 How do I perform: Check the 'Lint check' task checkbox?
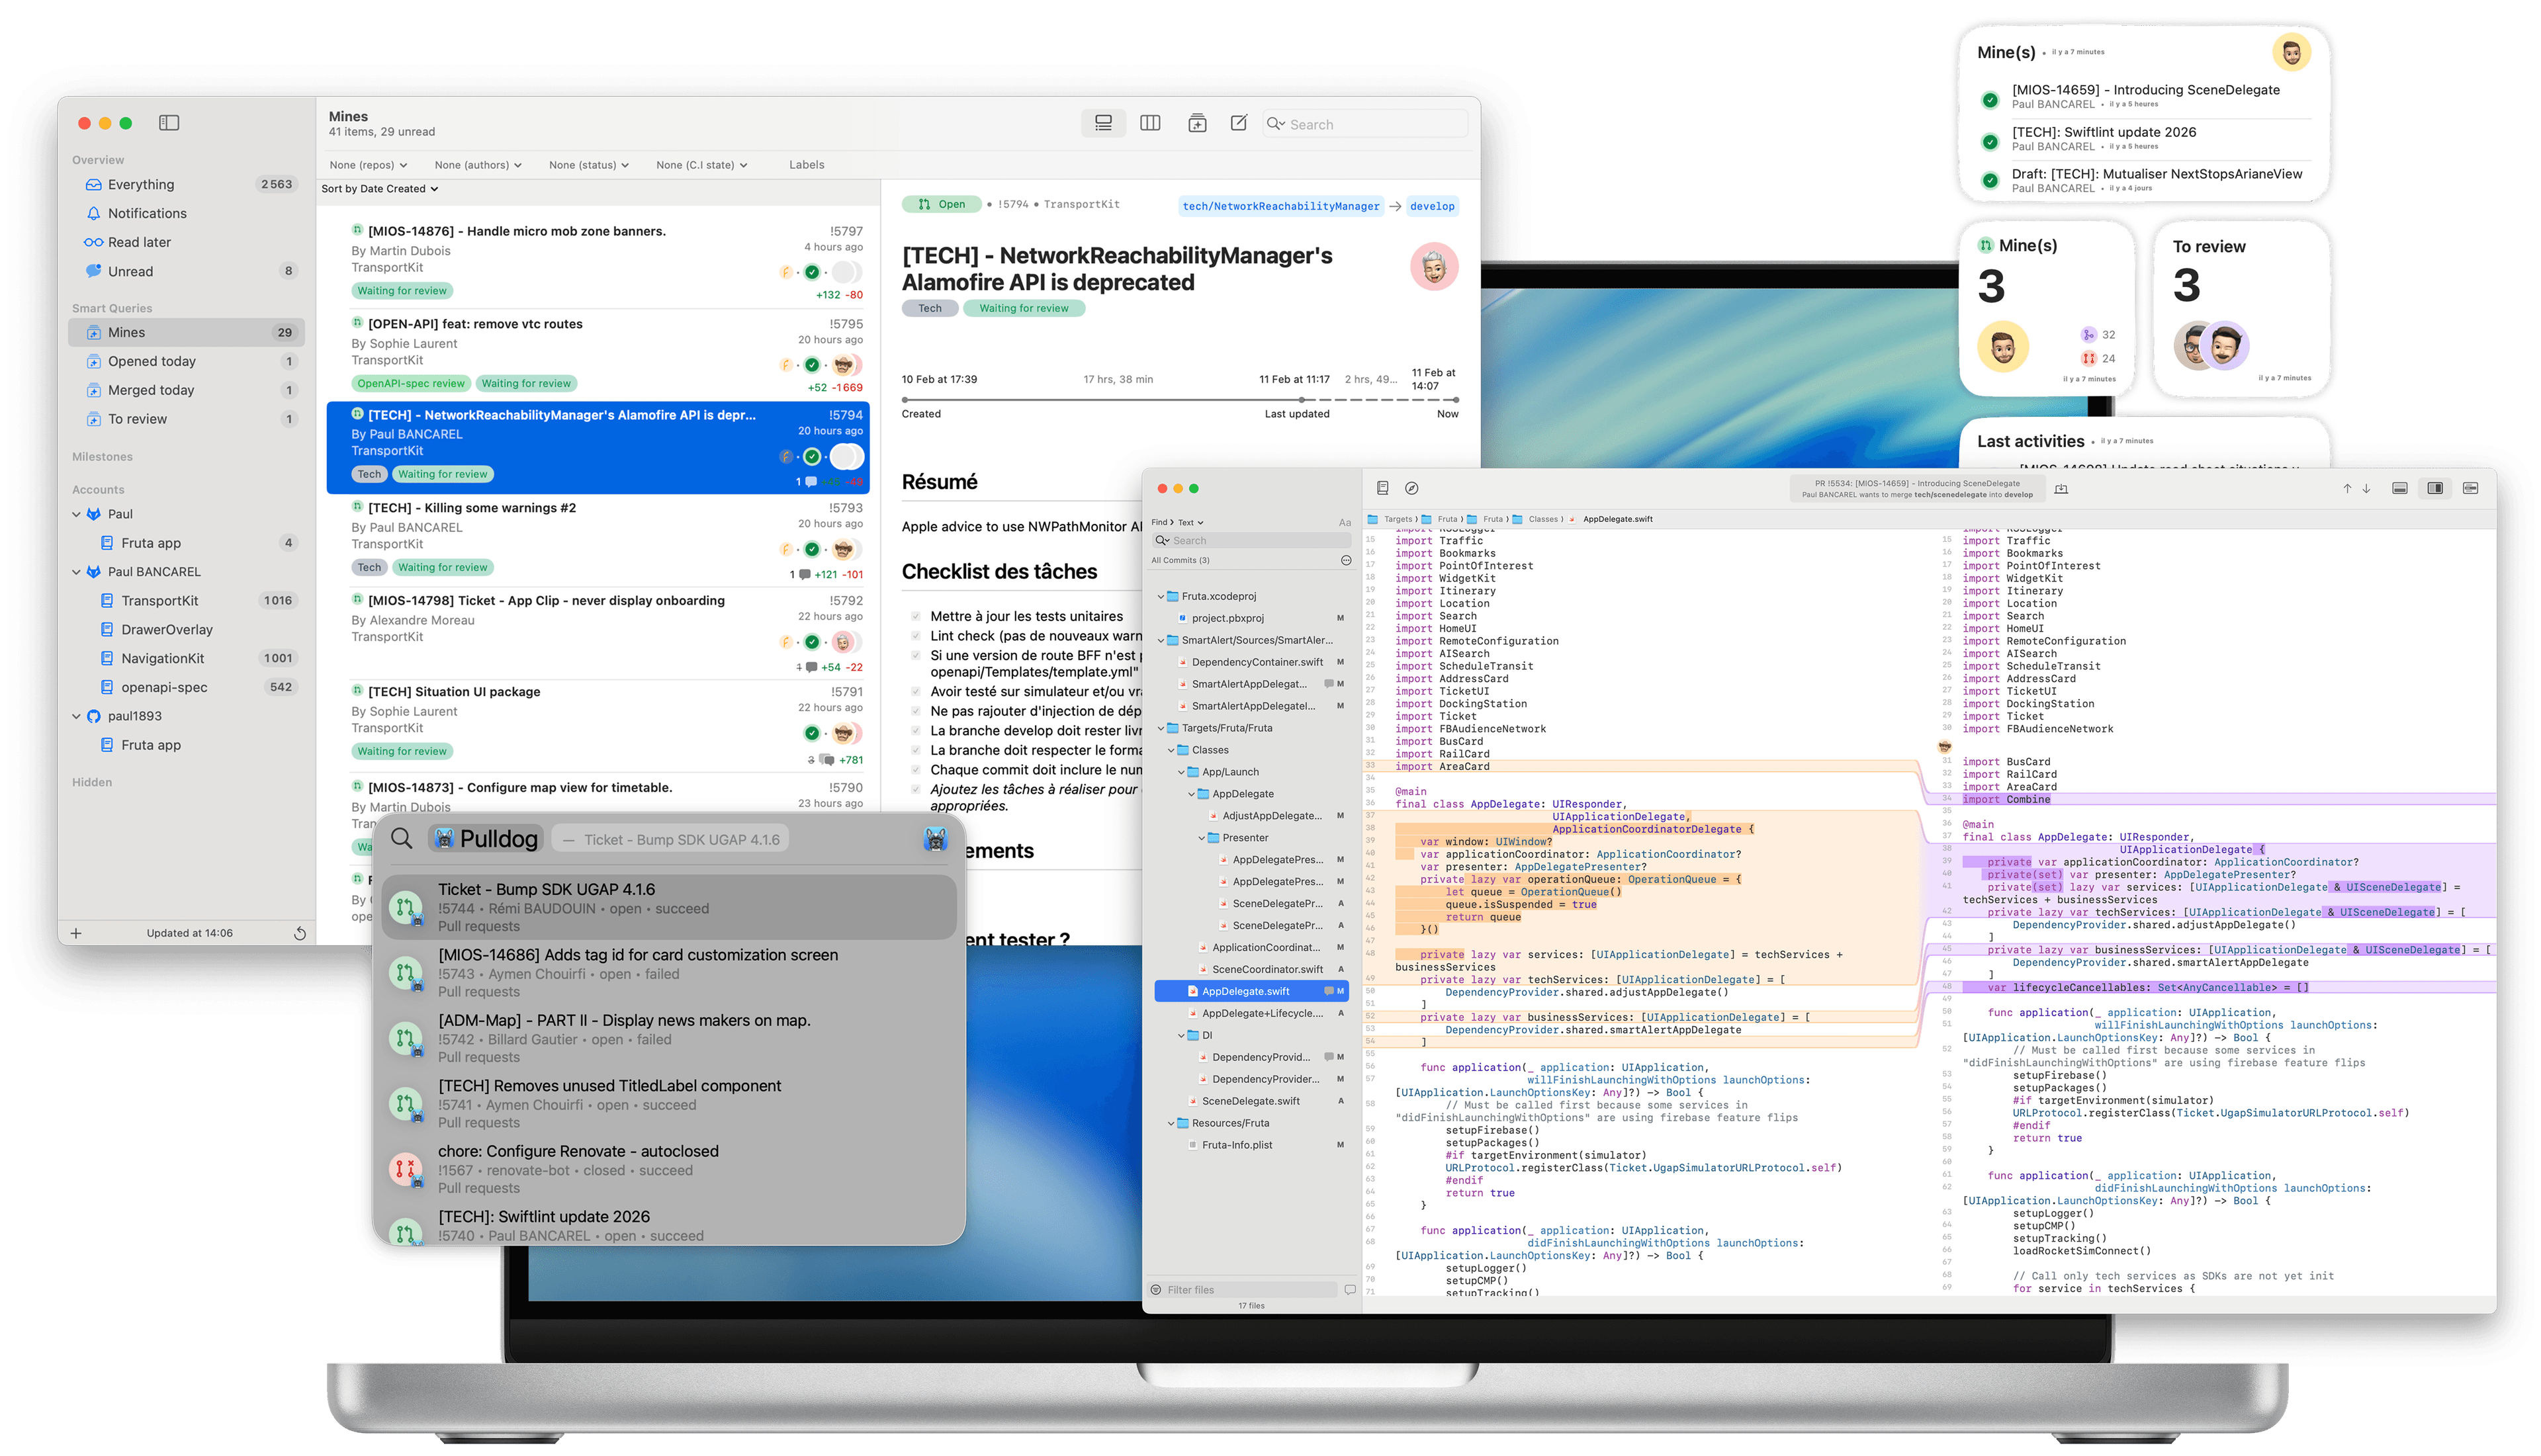pyautogui.click(x=915, y=636)
